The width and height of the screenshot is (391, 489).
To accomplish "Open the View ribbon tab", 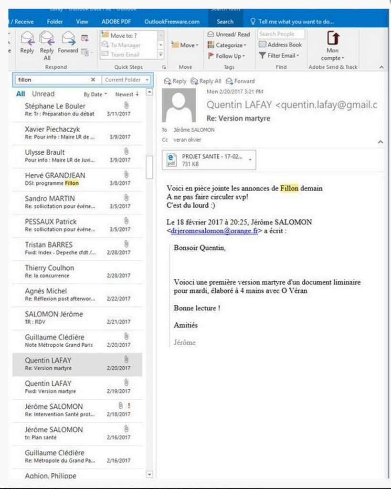I will [82, 22].
